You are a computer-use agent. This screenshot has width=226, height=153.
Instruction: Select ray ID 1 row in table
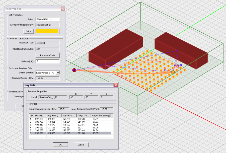71,119
